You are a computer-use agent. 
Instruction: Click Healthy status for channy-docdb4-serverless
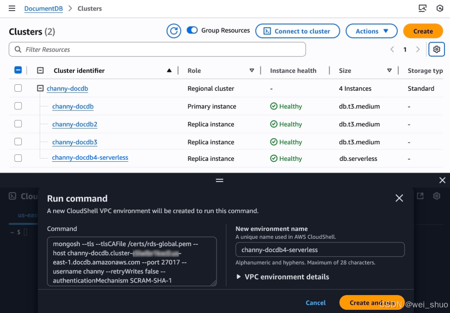coord(286,159)
